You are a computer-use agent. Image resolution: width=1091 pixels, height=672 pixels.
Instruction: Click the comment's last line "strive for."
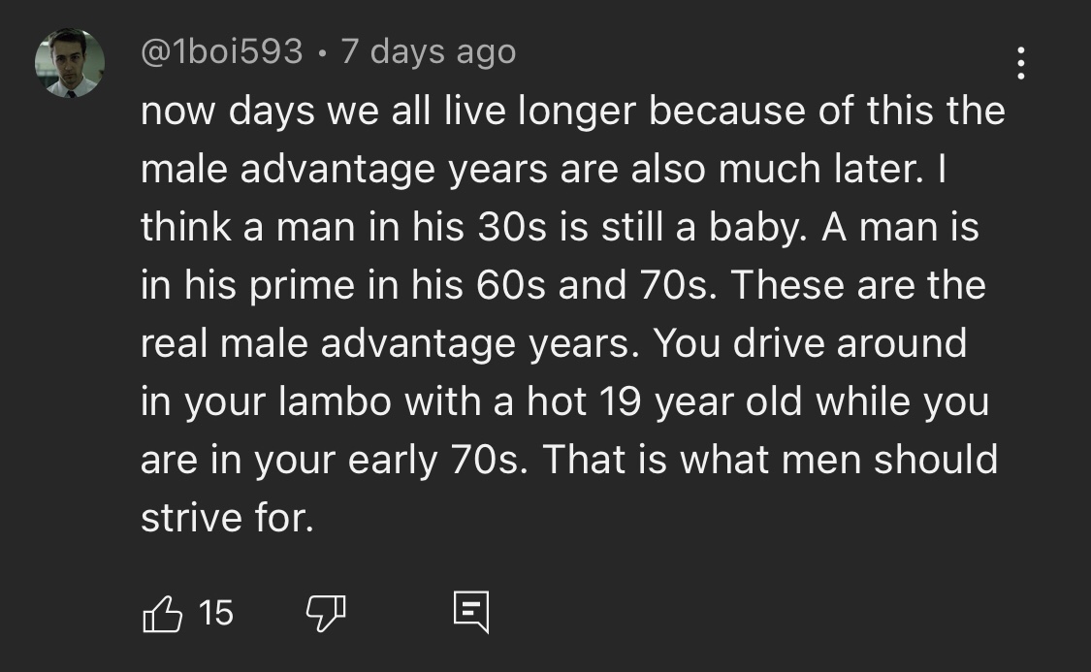(x=227, y=518)
